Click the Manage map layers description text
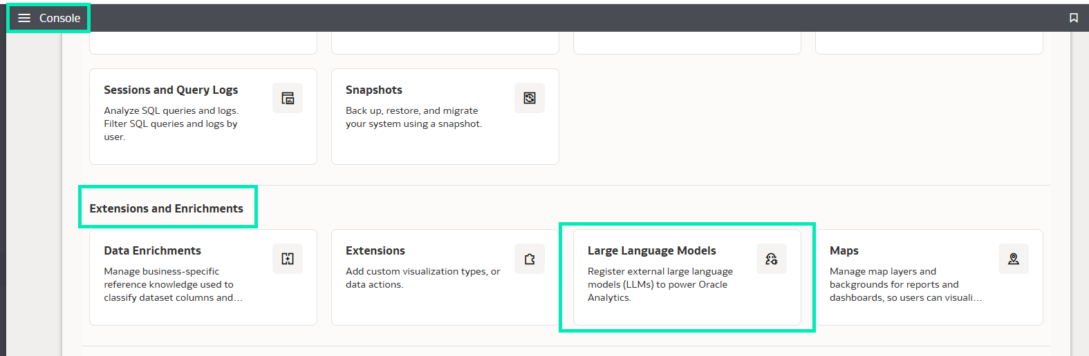The image size is (1089, 356). 906,284
